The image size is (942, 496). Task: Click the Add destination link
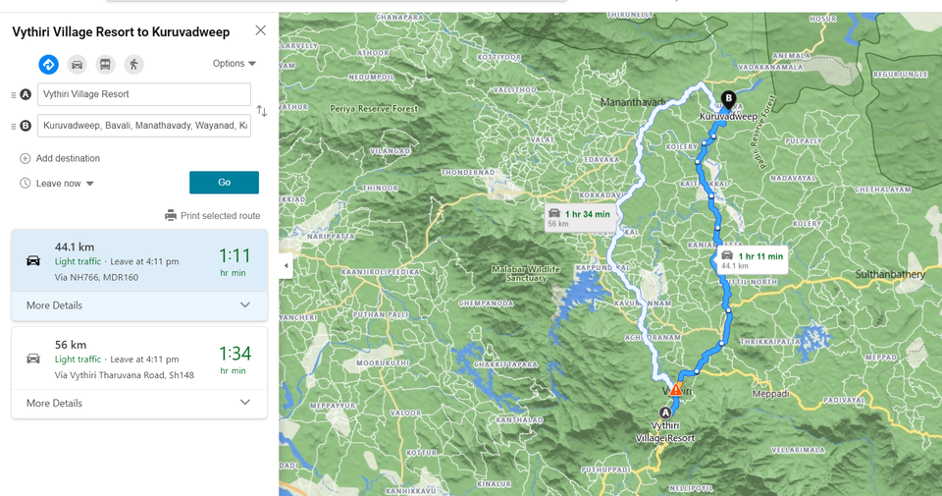click(68, 158)
